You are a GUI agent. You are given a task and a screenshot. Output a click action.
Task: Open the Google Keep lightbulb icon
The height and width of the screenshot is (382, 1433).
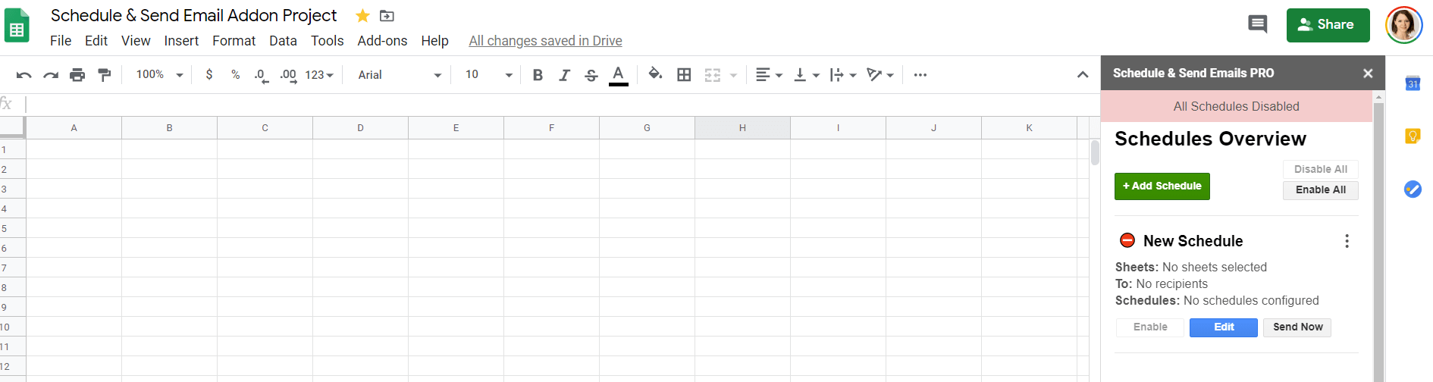click(1413, 136)
